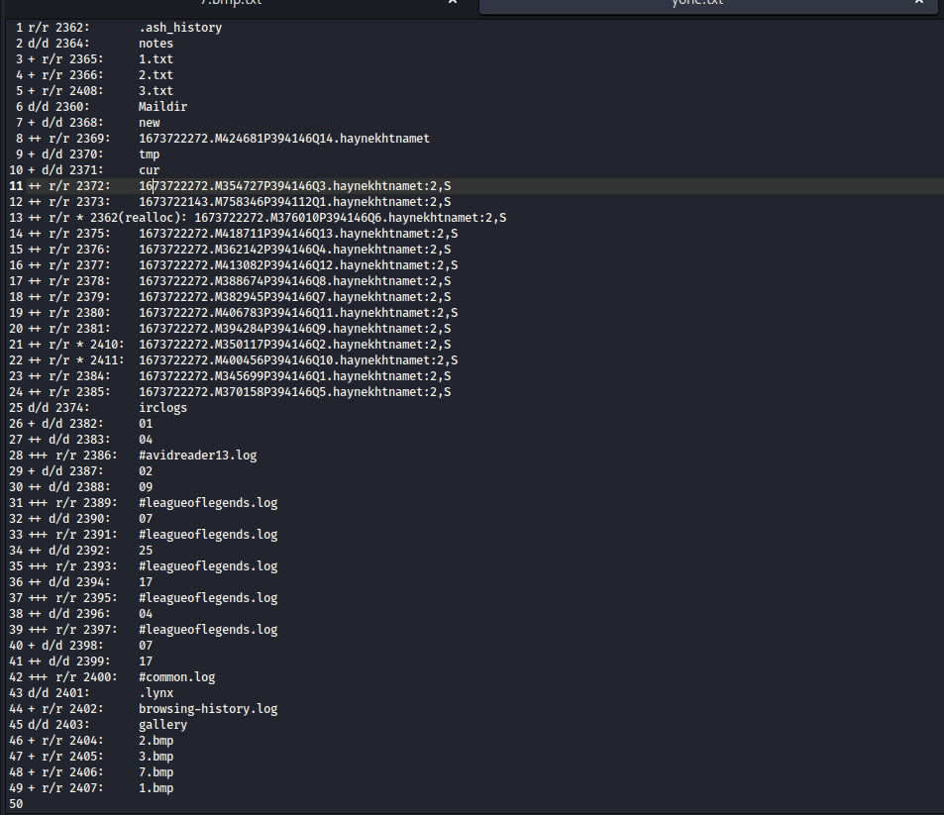Click the #avidreader13.log filename

197,456
